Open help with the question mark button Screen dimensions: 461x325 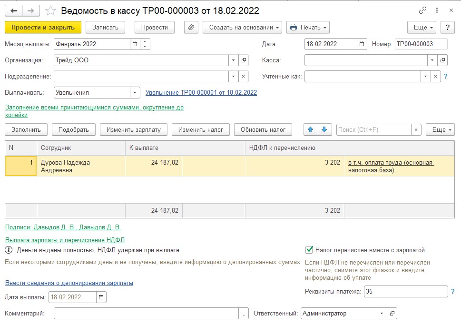(448, 27)
